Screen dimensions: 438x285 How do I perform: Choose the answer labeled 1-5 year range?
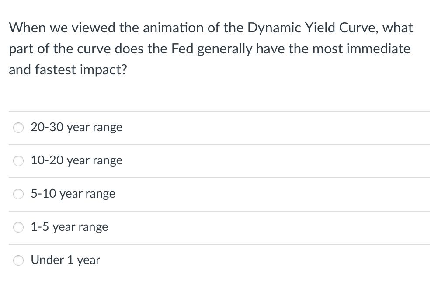(x=69, y=227)
